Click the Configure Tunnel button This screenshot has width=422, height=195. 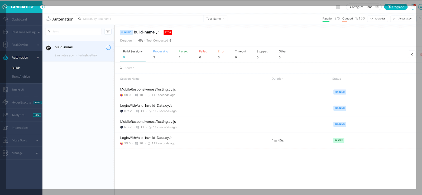click(x=364, y=7)
